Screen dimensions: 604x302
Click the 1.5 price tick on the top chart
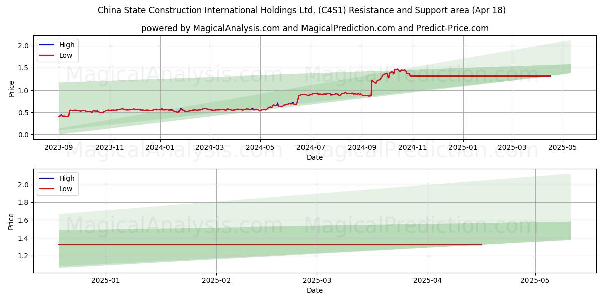[24, 68]
